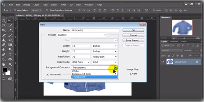Choose White from Background Contents list
This screenshot has height=102, width=204.
pos(94,71)
